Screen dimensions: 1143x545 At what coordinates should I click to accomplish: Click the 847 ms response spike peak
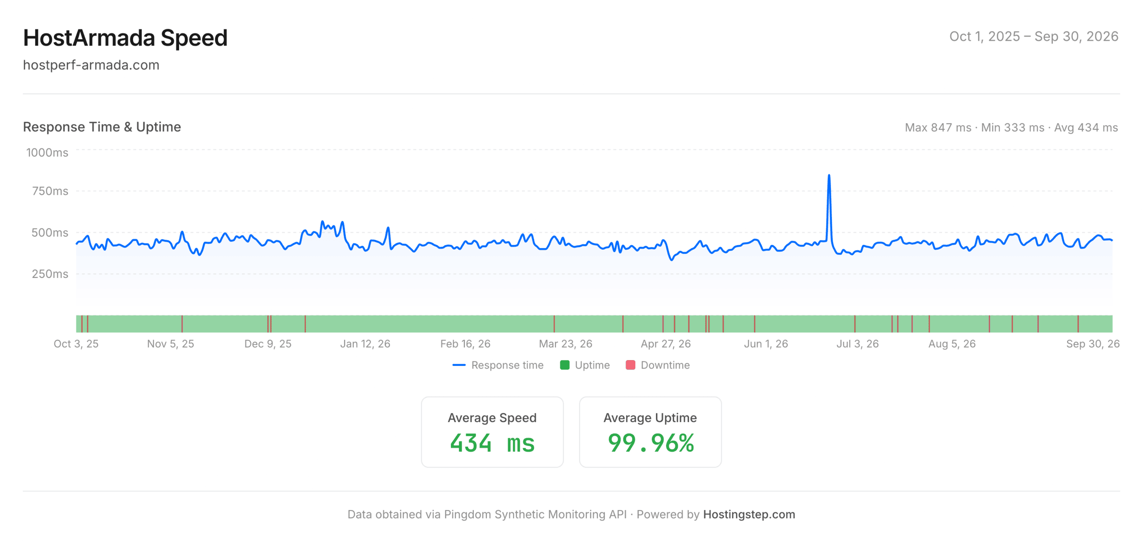(829, 176)
